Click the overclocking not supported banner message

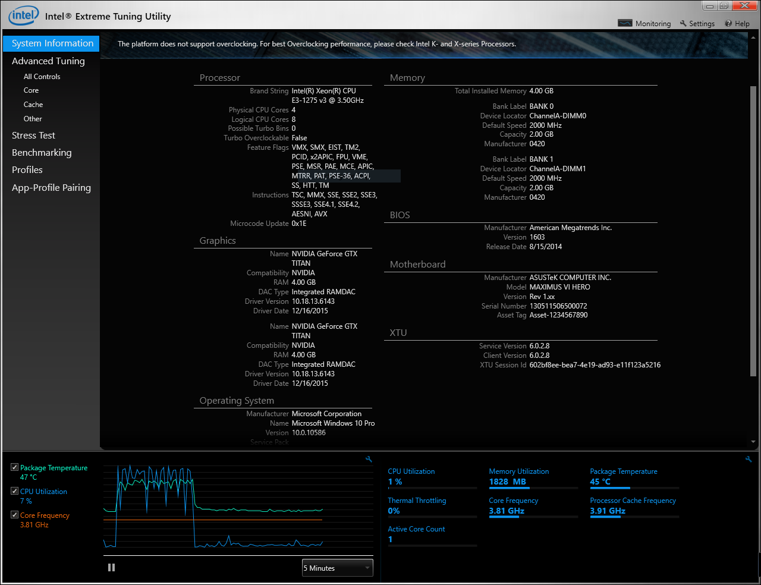pos(317,44)
